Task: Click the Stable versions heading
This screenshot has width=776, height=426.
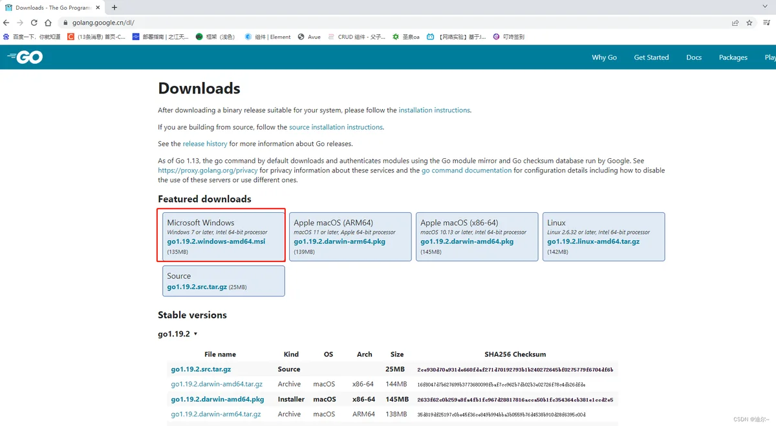Action: [x=192, y=315]
